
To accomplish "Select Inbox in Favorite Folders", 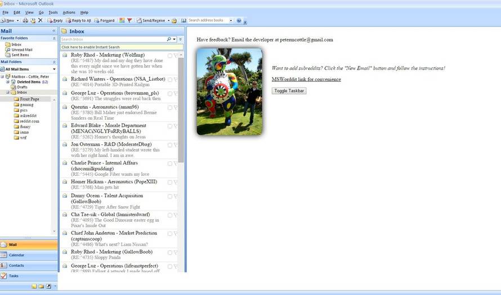I will point(14,44).
